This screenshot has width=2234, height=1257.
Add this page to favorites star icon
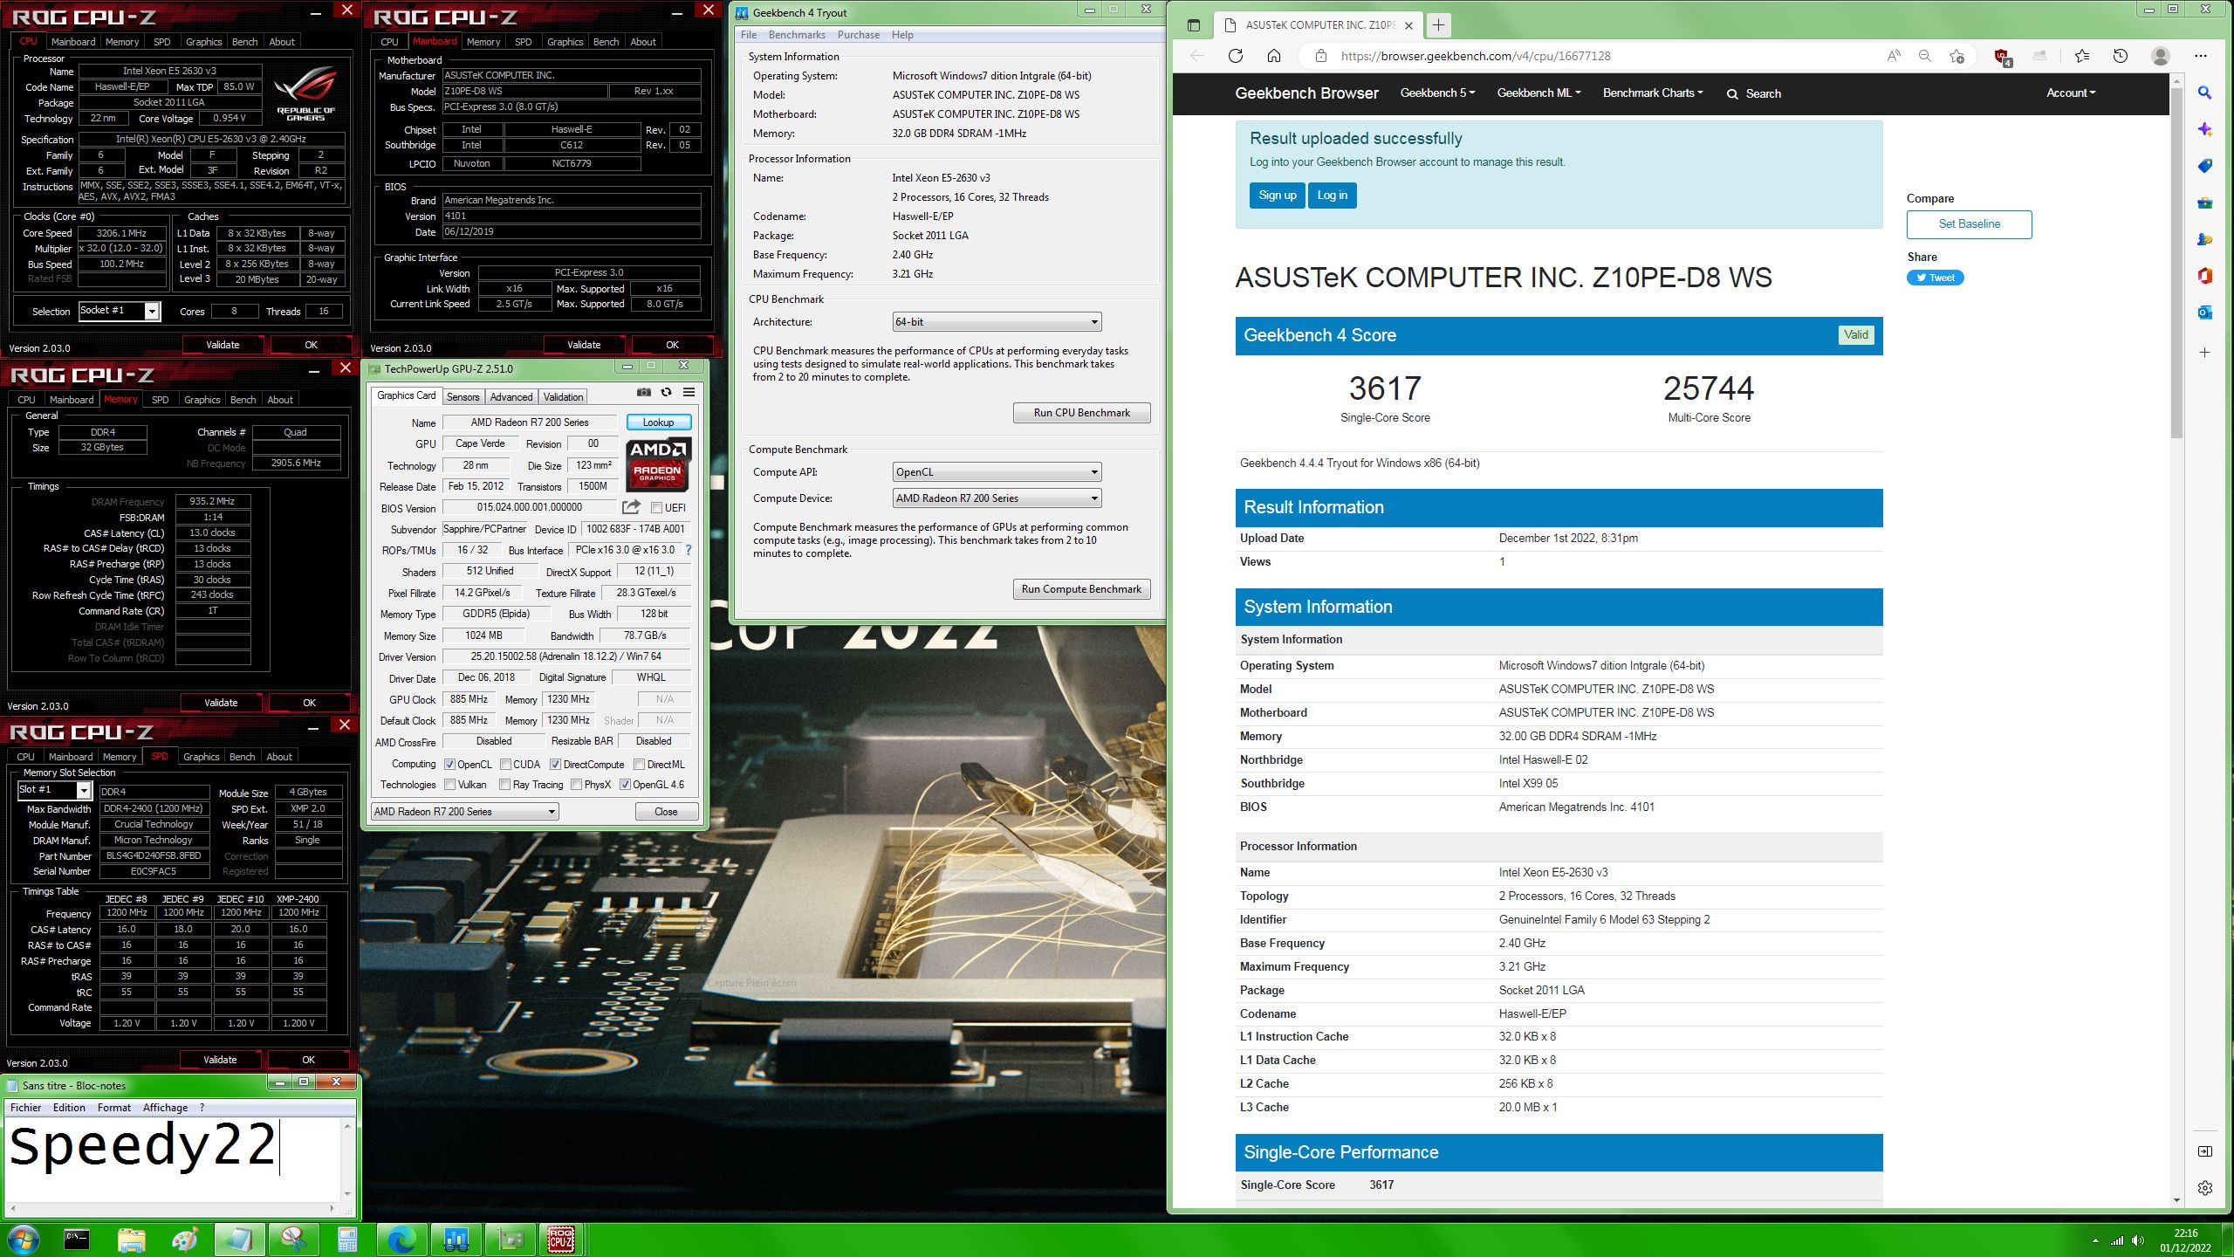coord(1956,56)
